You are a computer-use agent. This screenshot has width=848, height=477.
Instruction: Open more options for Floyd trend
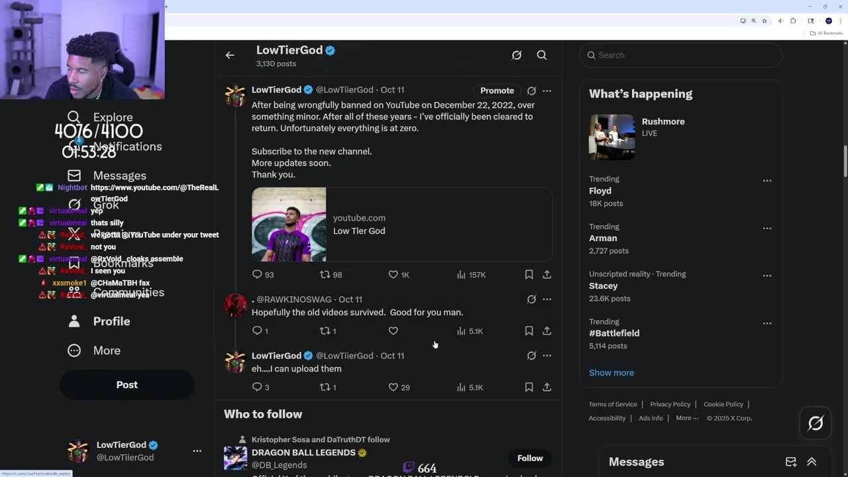[767, 181]
